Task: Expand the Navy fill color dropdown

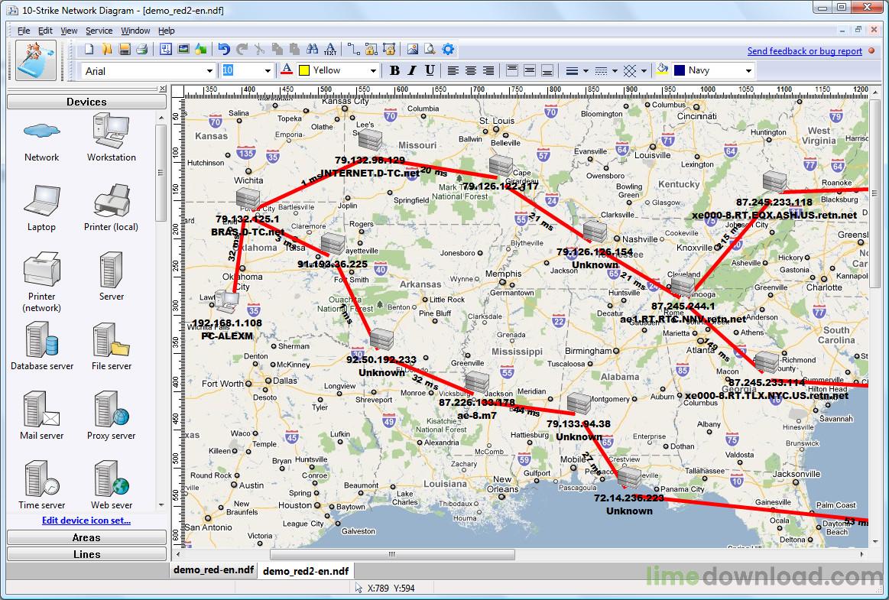Action: (748, 71)
